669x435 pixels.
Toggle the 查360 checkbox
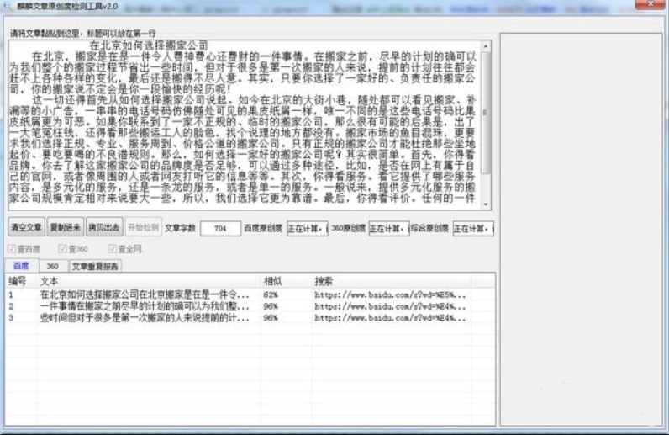[62, 249]
